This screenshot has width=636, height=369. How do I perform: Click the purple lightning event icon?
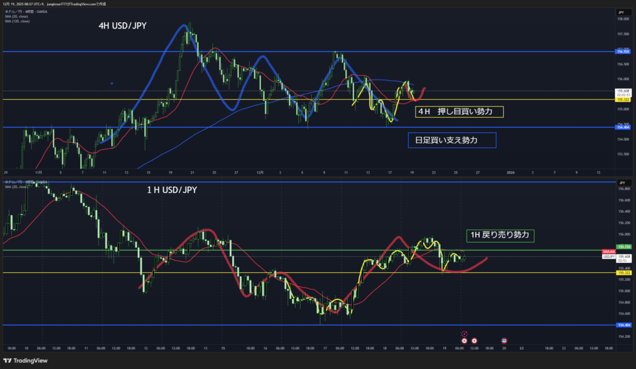click(x=464, y=334)
